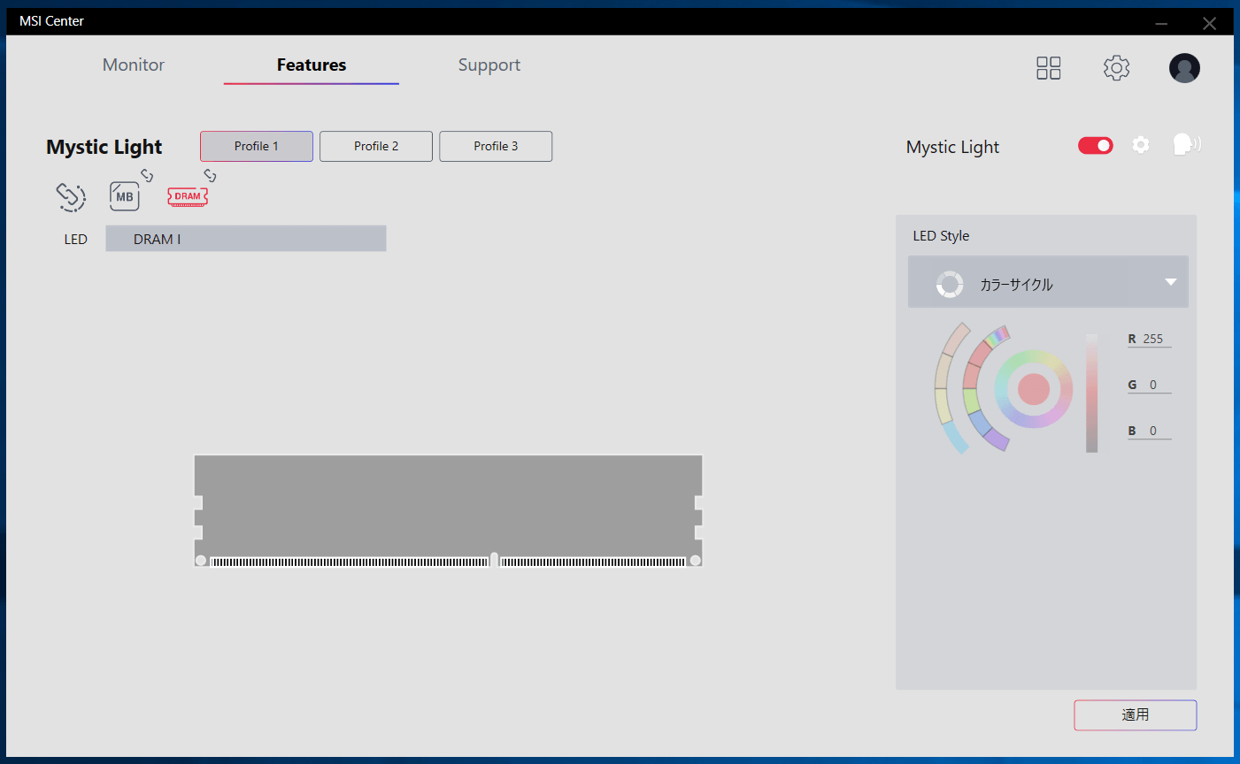Open the LED Style カラーサイクル dropdown
Viewport: 1240px width, 764px height.
[x=1048, y=283]
